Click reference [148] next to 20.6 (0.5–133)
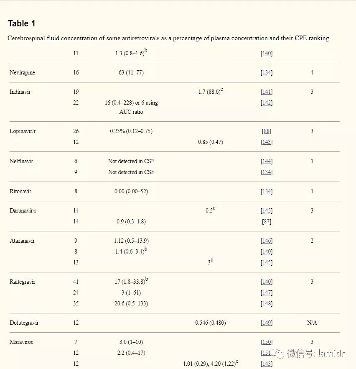This screenshot has width=356, height=369. pyautogui.click(x=267, y=304)
